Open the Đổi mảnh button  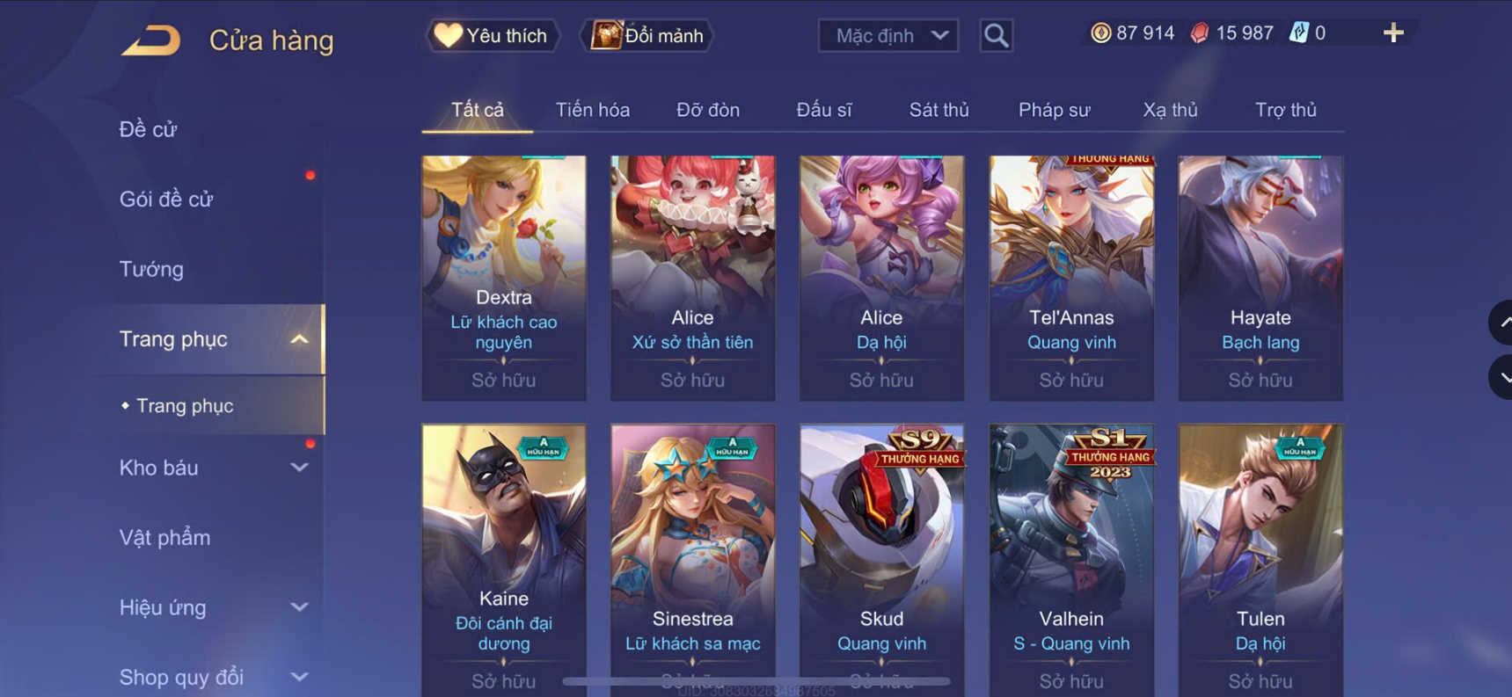point(646,36)
